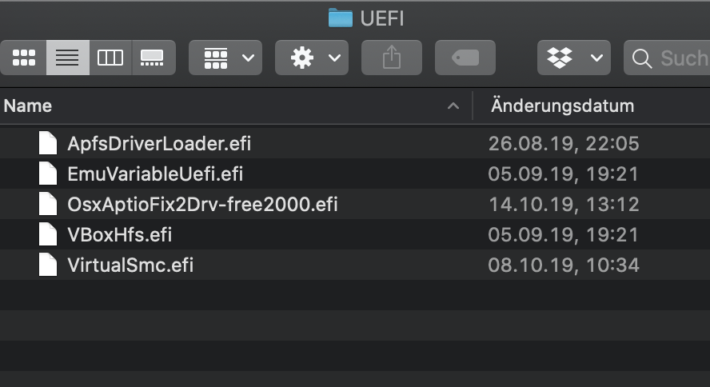
Task: Open the Dropbox toolbar dropdown
Action: click(x=574, y=58)
